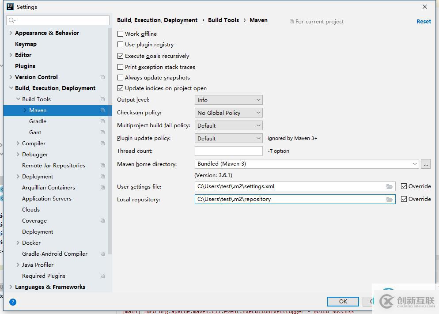This screenshot has height=314, width=439.
Task: Open the Checksum policy dropdown
Action: click(228, 113)
